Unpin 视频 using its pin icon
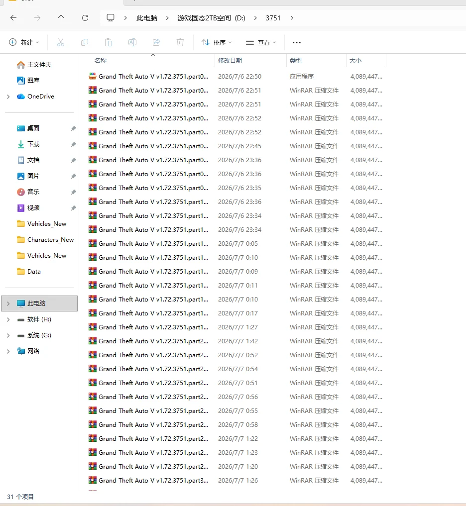The height and width of the screenshot is (506, 466). (73, 208)
